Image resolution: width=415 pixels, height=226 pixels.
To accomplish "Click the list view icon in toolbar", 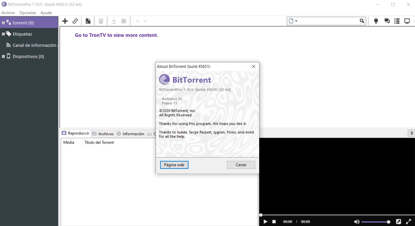I will coord(397,21).
